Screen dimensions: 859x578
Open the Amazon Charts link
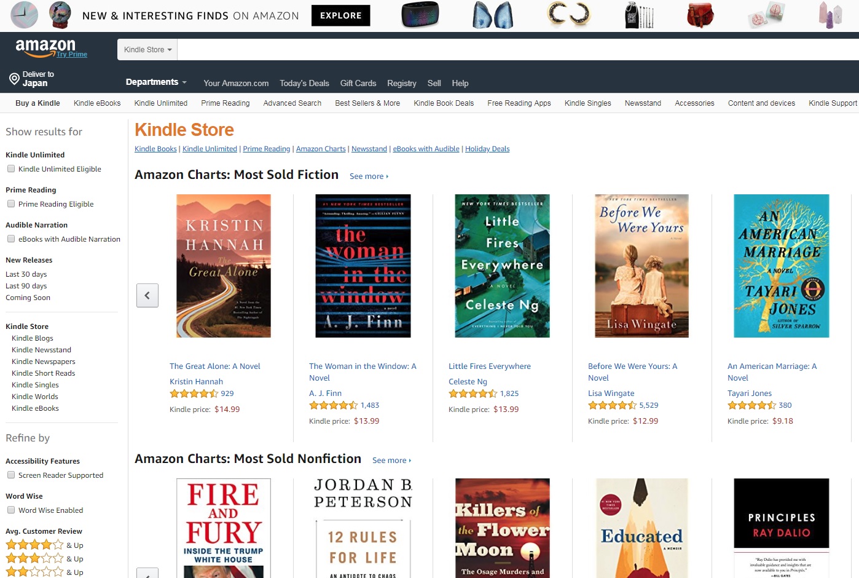(321, 149)
